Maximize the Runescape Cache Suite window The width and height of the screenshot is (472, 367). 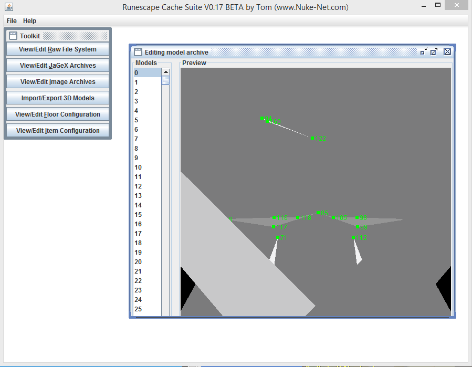[x=438, y=5]
